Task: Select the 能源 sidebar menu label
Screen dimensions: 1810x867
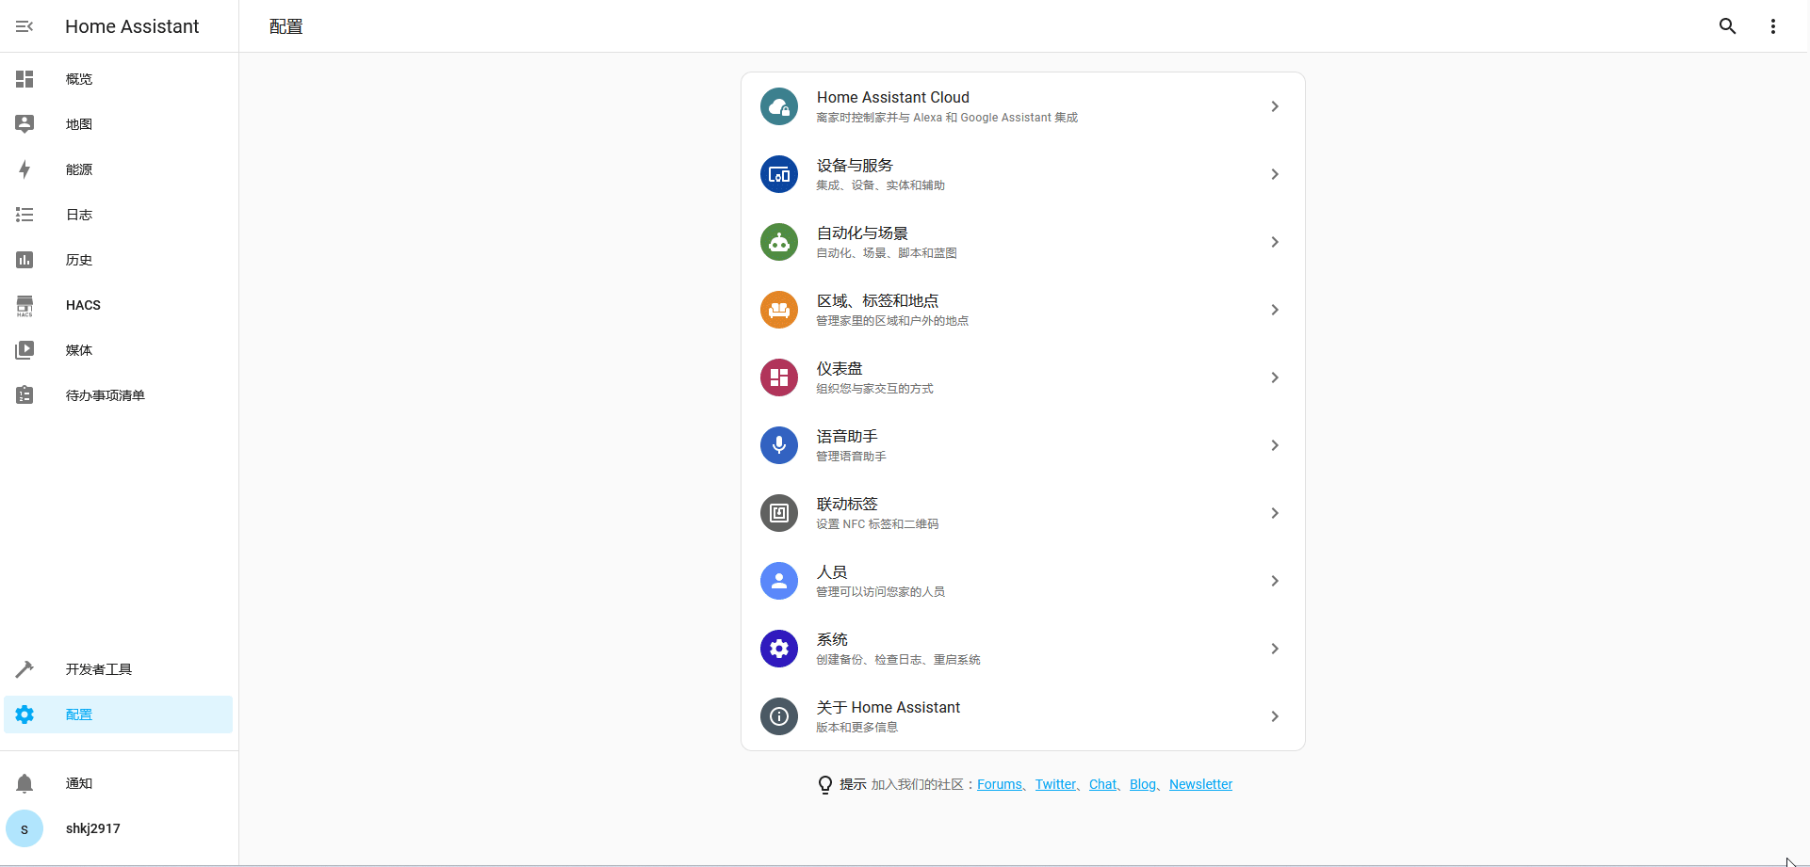Action: [79, 169]
